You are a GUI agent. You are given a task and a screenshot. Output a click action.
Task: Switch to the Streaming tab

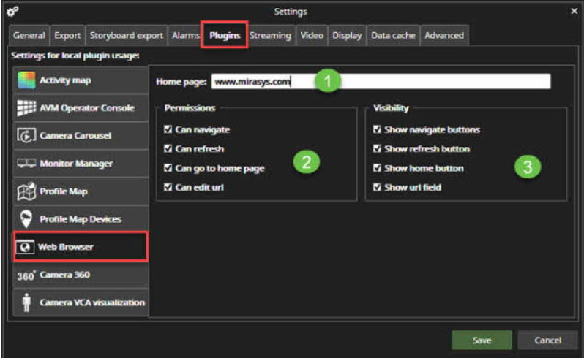269,35
